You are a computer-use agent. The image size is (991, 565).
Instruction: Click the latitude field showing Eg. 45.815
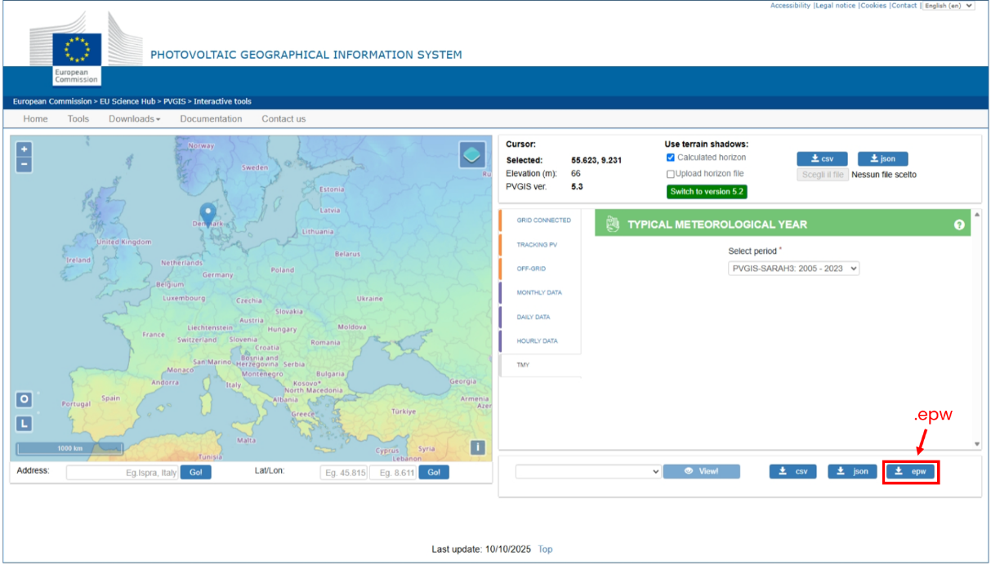[343, 473]
